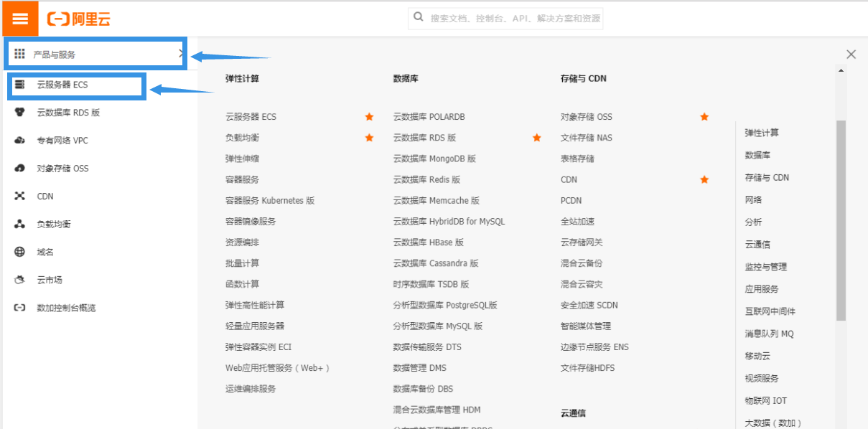Toggle favorite star for 对象存储 OSS
868x429 pixels.
704,117
